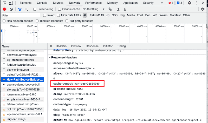The height and width of the screenshot is (123, 208).
Task: Show more tabs with the double chevron
Action: (162, 3)
